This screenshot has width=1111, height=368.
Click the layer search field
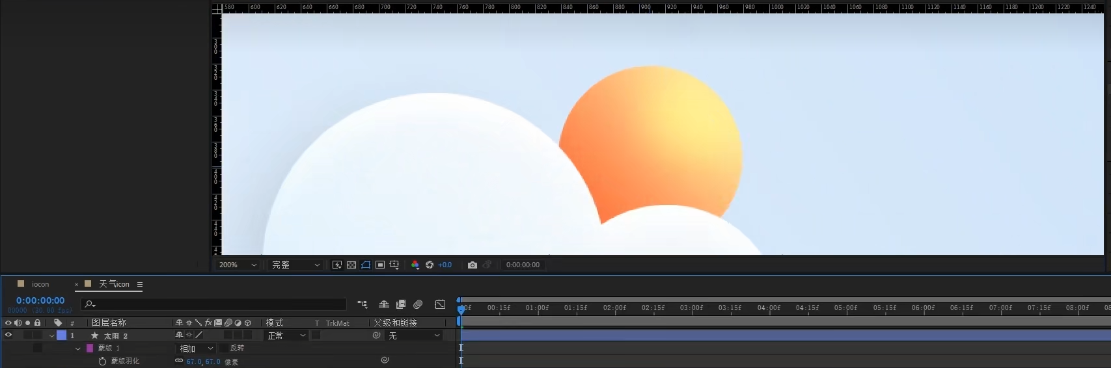[x=213, y=304]
